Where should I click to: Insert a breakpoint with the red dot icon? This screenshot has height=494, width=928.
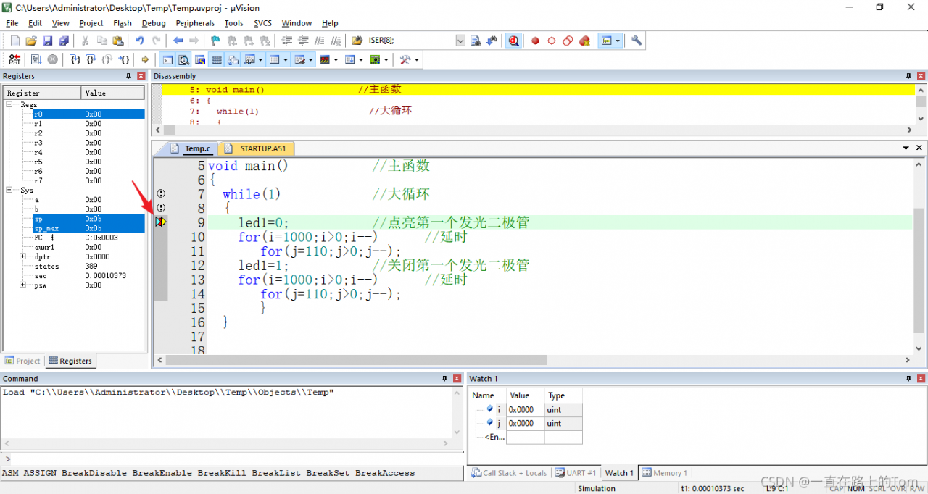tap(536, 41)
